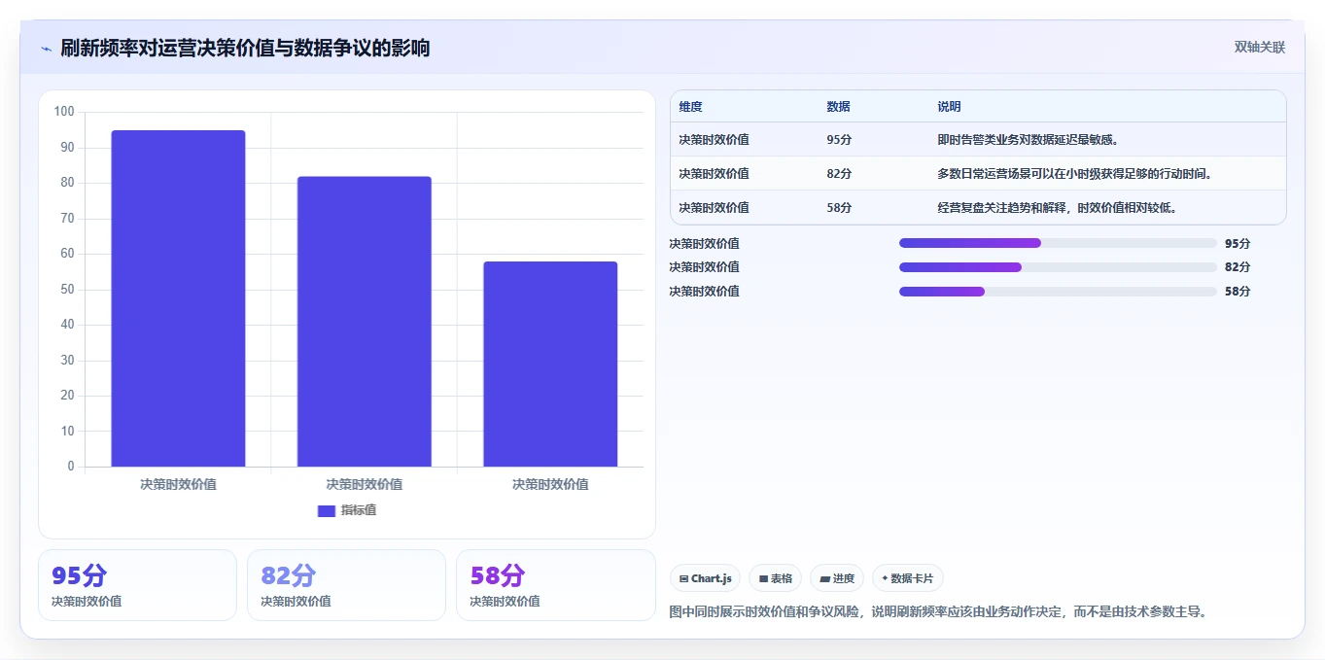The width and height of the screenshot is (1325, 660).
Task: Click the chart title 刷新频率对运营决策价值与数据争议的影响
Action: pos(245,48)
